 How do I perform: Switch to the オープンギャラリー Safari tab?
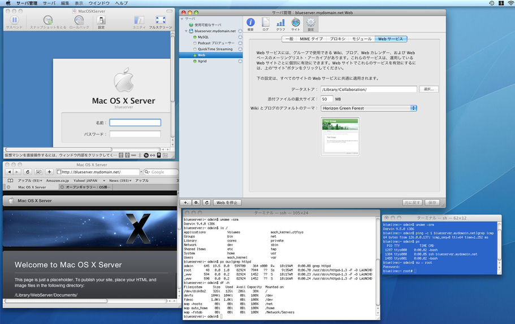[86, 187]
